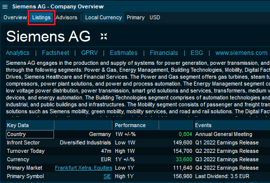Select the Primary currency option
The width and height of the screenshot is (270, 183).
point(136,17)
